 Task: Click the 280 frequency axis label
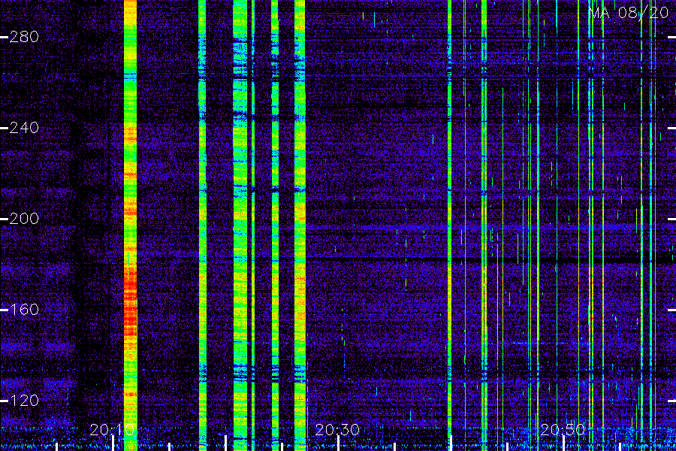click(24, 37)
